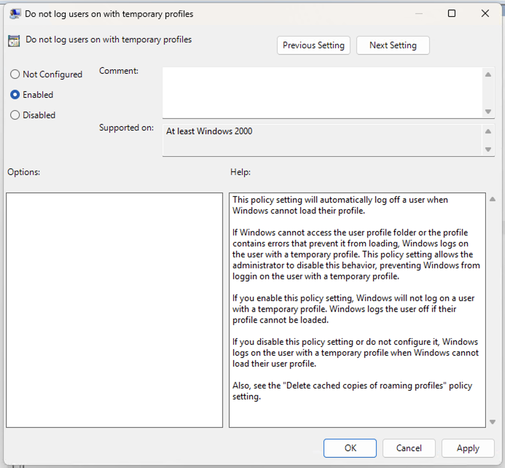This screenshot has height=468, width=505.
Task: Go to Next Setting
Action: pyautogui.click(x=393, y=45)
